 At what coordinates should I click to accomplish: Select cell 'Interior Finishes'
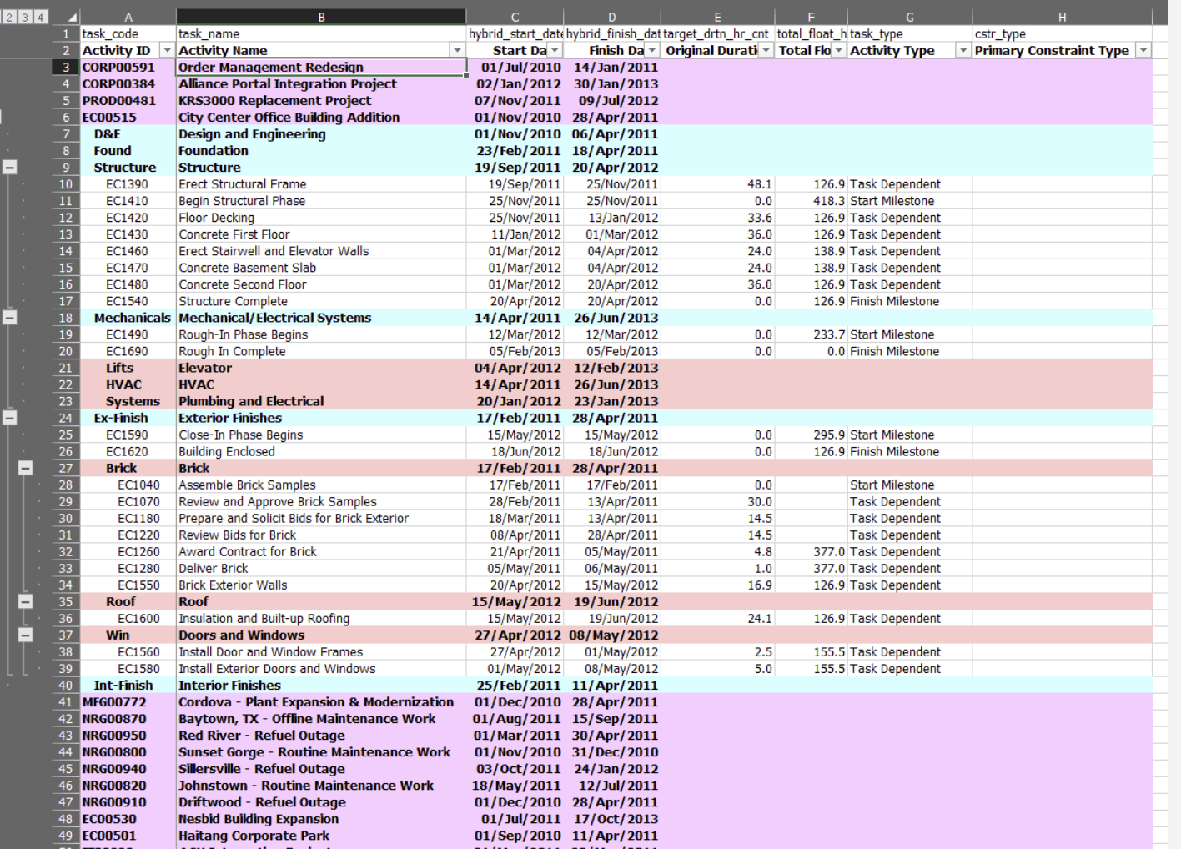[321, 685]
